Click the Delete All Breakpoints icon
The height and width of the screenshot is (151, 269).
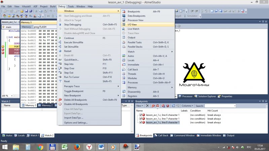tap(60, 100)
